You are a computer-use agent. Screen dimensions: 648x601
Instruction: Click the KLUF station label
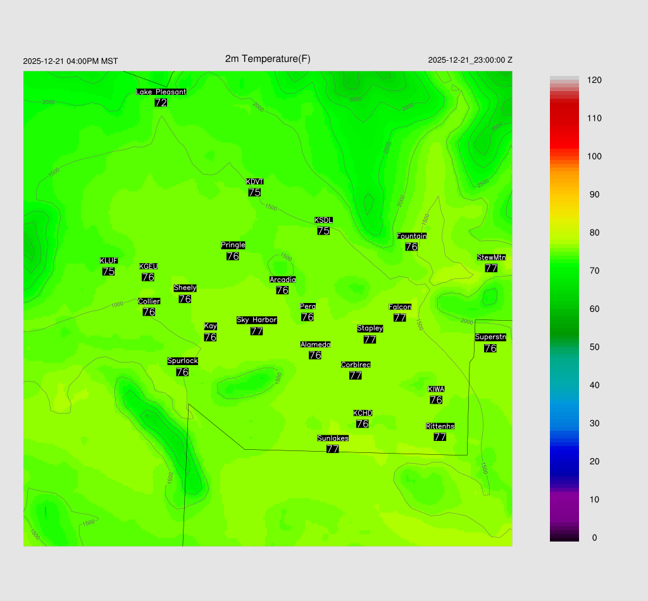(108, 261)
